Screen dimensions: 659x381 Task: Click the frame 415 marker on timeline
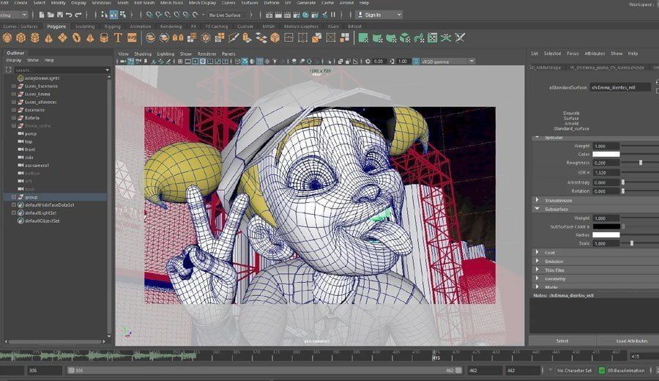(436, 357)
